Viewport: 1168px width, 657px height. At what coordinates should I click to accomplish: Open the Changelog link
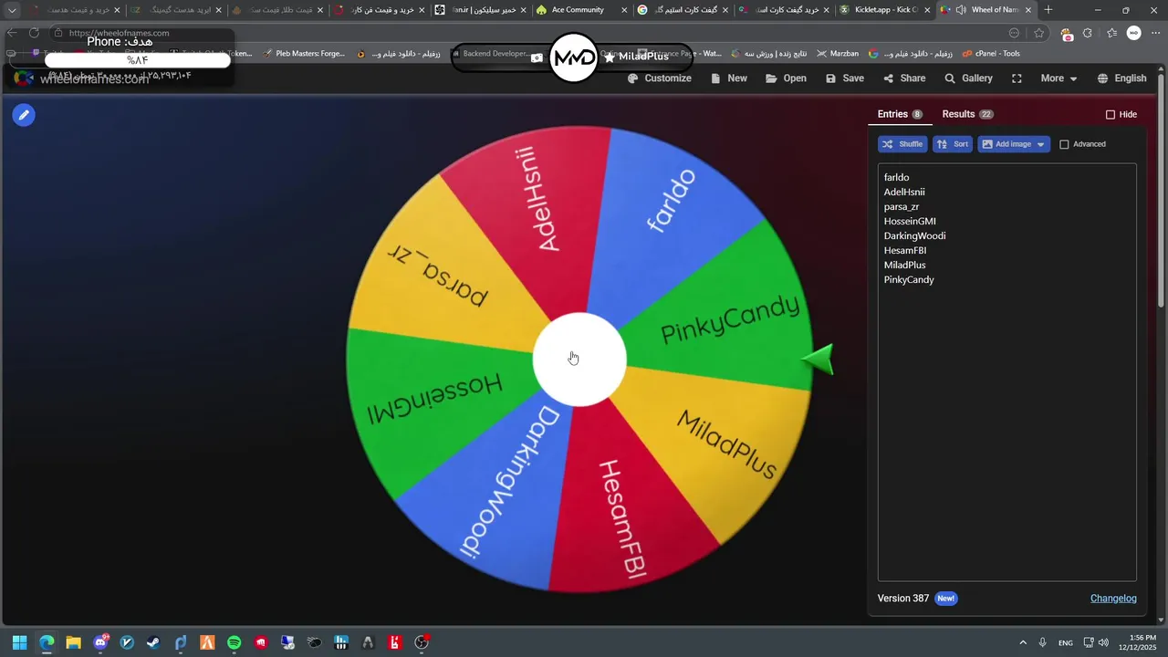(x=1113, y=599)
